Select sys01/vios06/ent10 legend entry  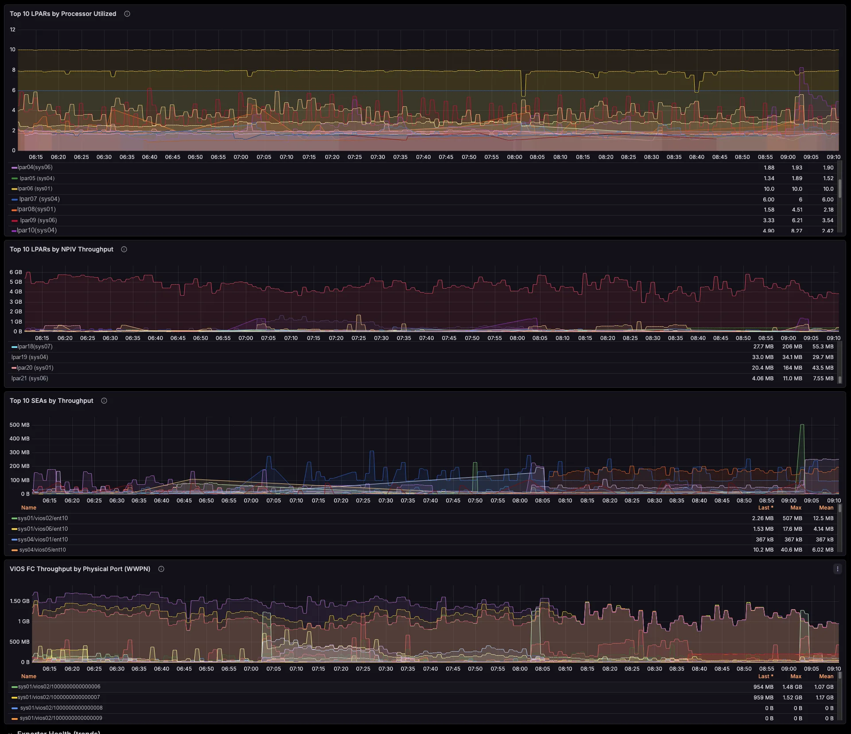(x=43, y=529)
